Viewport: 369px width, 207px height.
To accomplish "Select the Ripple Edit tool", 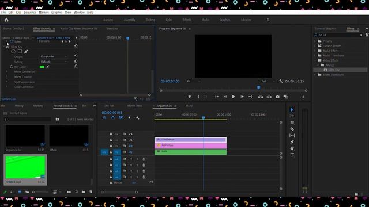I will tap(292, 122).
